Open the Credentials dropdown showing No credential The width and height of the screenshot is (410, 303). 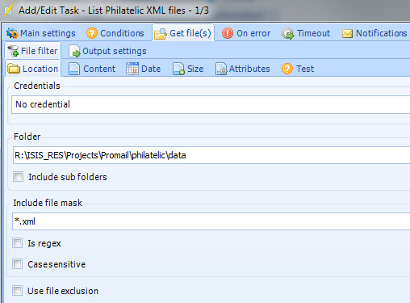[x=211, y=104]
